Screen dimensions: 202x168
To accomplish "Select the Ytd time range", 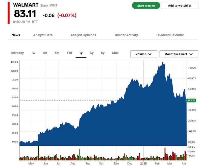I will point(69,53).
